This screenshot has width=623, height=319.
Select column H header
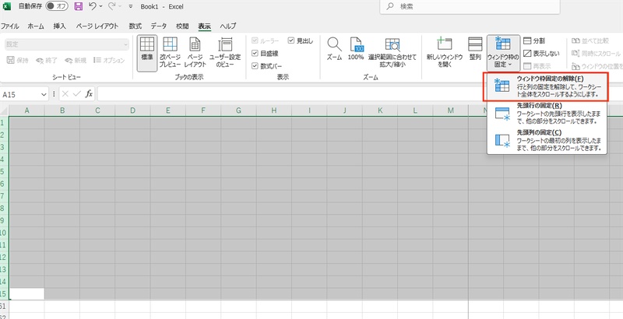tap(274, 110)
